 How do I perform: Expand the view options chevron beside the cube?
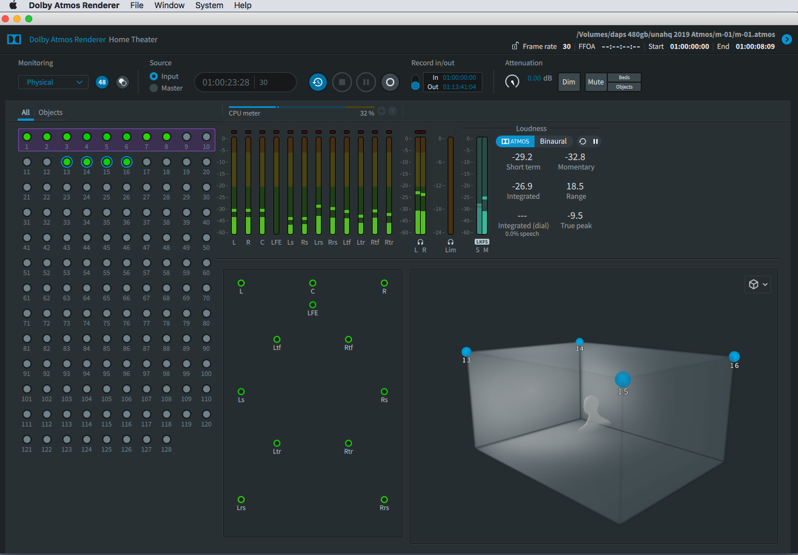point(765,285)
